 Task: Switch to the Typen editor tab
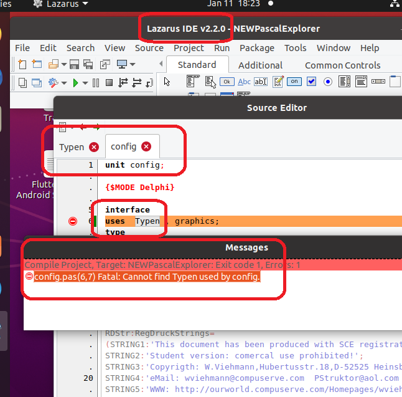(72, 147)
